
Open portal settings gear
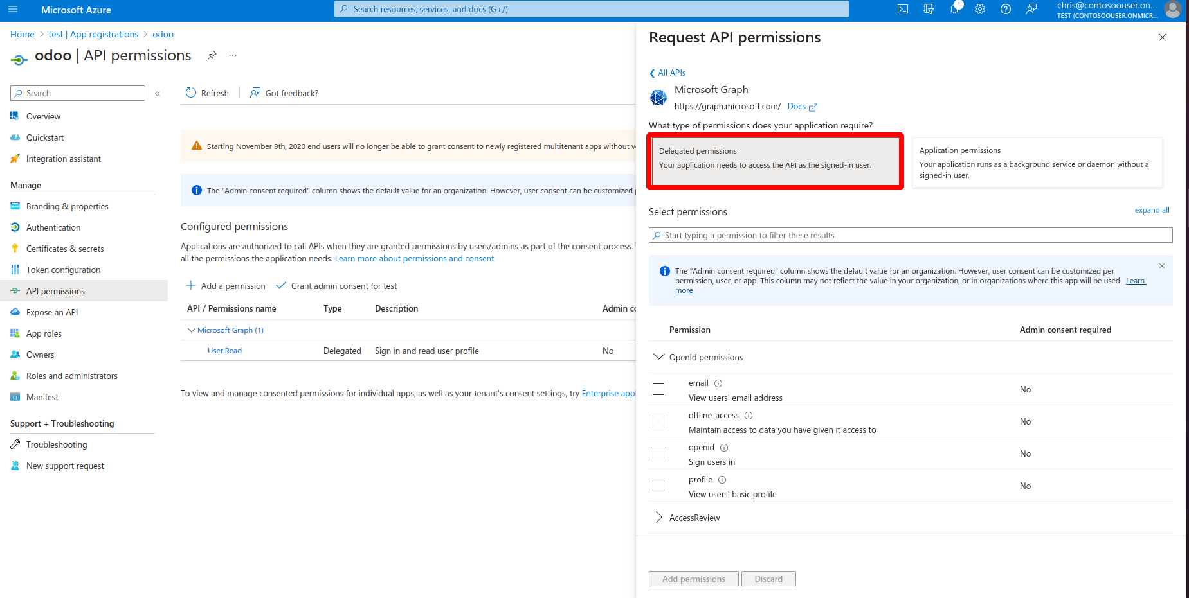[980, 9]
